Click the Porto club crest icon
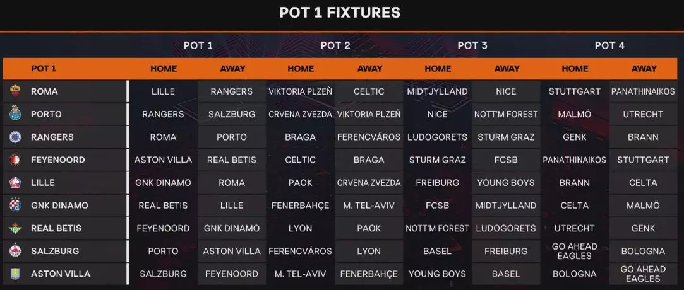The height and width of the screenshot is (290, 684). [15, 113]
